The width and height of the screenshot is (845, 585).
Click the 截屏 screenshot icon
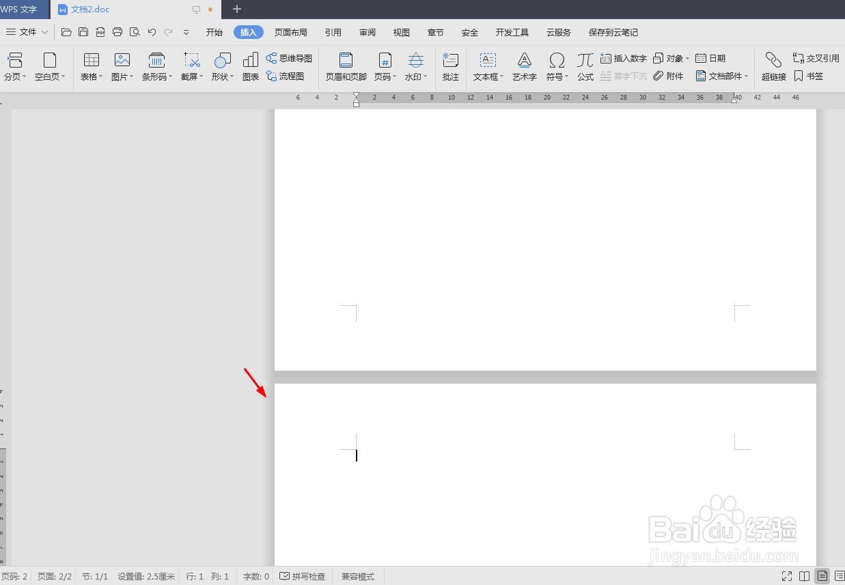[192, 60]
